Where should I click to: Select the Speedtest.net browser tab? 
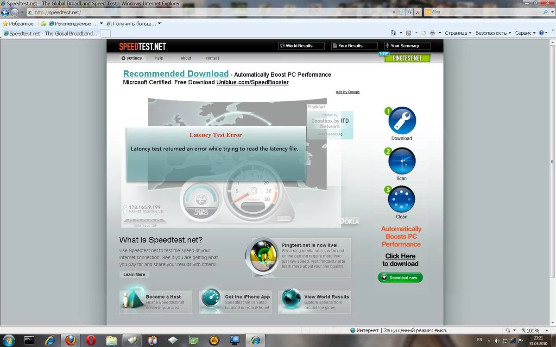coord(51,33)
